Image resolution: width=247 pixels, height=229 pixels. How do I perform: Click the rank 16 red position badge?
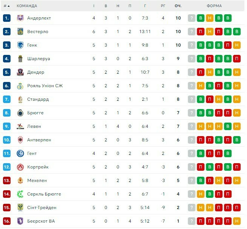click(x=7, y=221)
